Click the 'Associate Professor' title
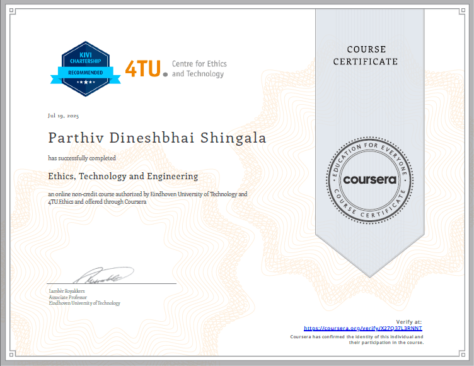The height and width of the screenshot is (366, 474). pos(67,297)
